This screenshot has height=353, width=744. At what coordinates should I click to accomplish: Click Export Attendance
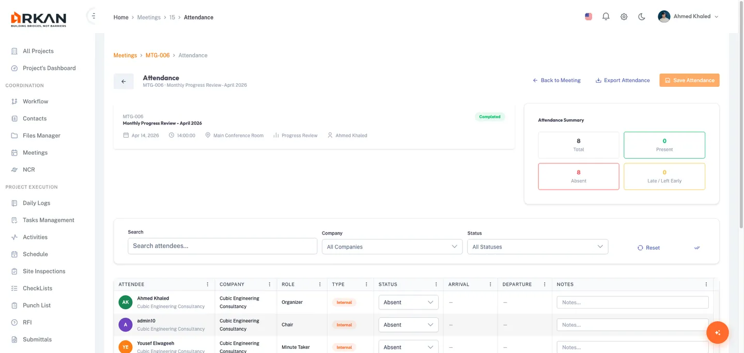pos(623,80)
